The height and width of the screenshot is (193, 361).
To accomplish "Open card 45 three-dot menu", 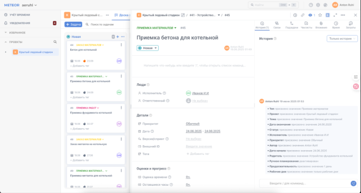I will click(x=121, y=76).
